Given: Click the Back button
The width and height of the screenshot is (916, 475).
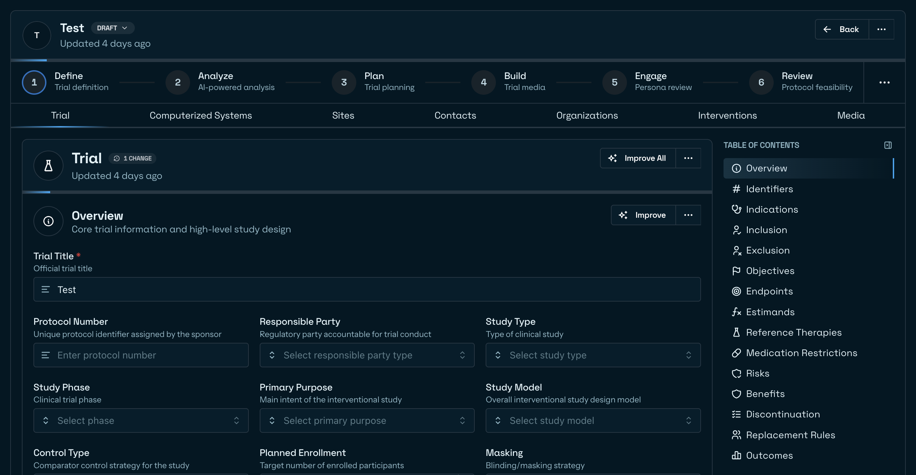Looking at the screenshot, I should (842, 29).
